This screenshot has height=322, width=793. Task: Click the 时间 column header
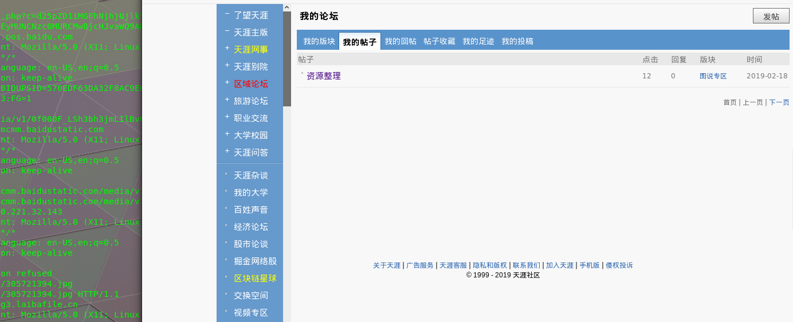point(755,59)
